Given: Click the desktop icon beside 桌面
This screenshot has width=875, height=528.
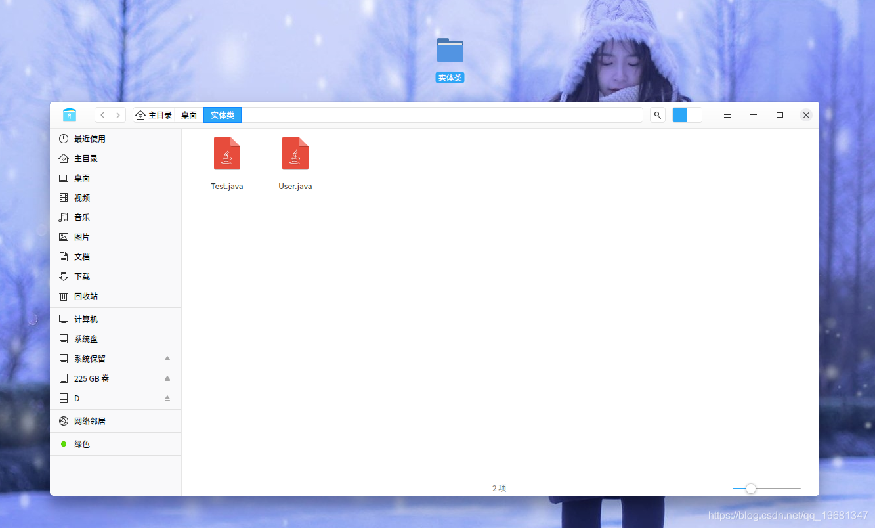Looking at the screenshot, I should (x=64, y=178).
